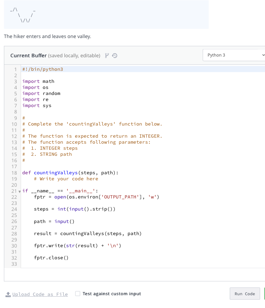Expand the Python 3 dropdown chevron
Screen dimensions: 265x308
[263, 55]
